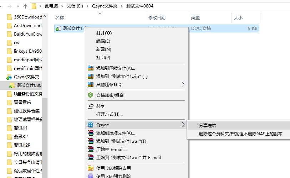Open recent locations dropdown arrow in navigation bar
Image resolution: width=290 pixels, height=178 pixels.
click(18, 6)
